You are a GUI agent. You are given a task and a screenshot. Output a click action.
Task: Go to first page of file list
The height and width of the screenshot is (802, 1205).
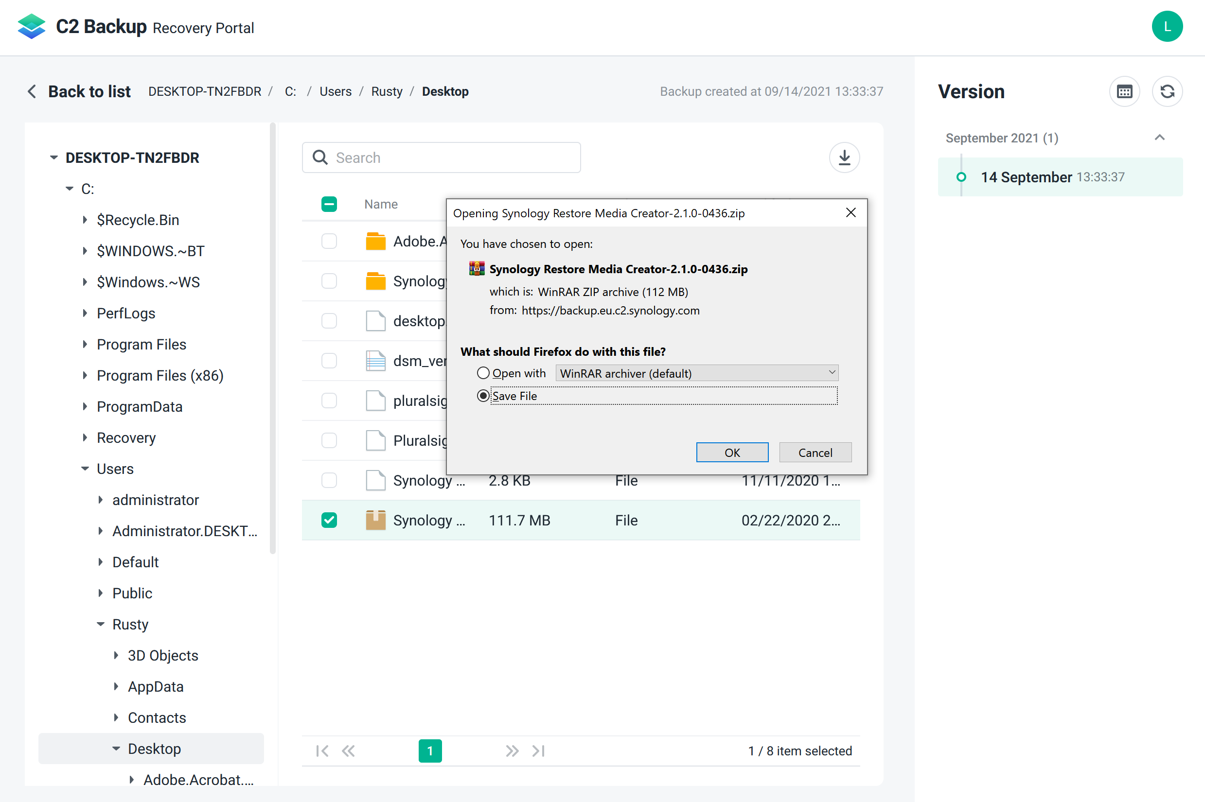pyautogui.click(x=322, y=751)
